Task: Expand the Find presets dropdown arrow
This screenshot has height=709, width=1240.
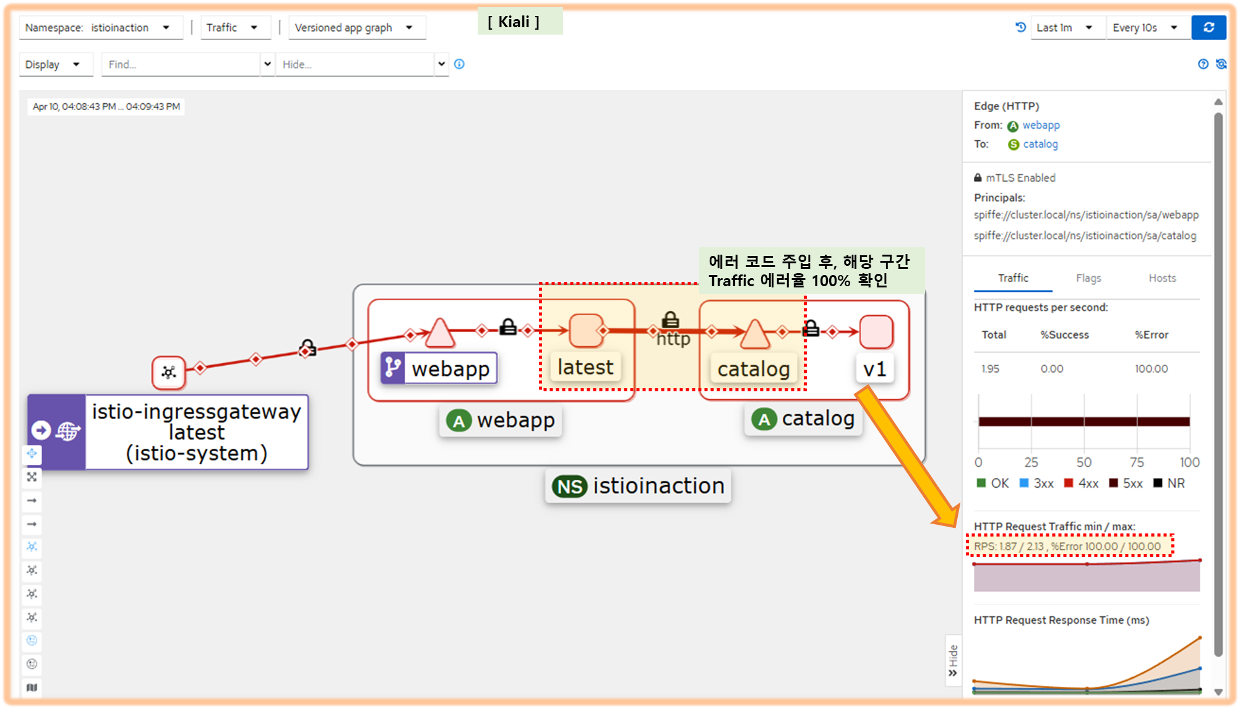Action: [267, 64]
